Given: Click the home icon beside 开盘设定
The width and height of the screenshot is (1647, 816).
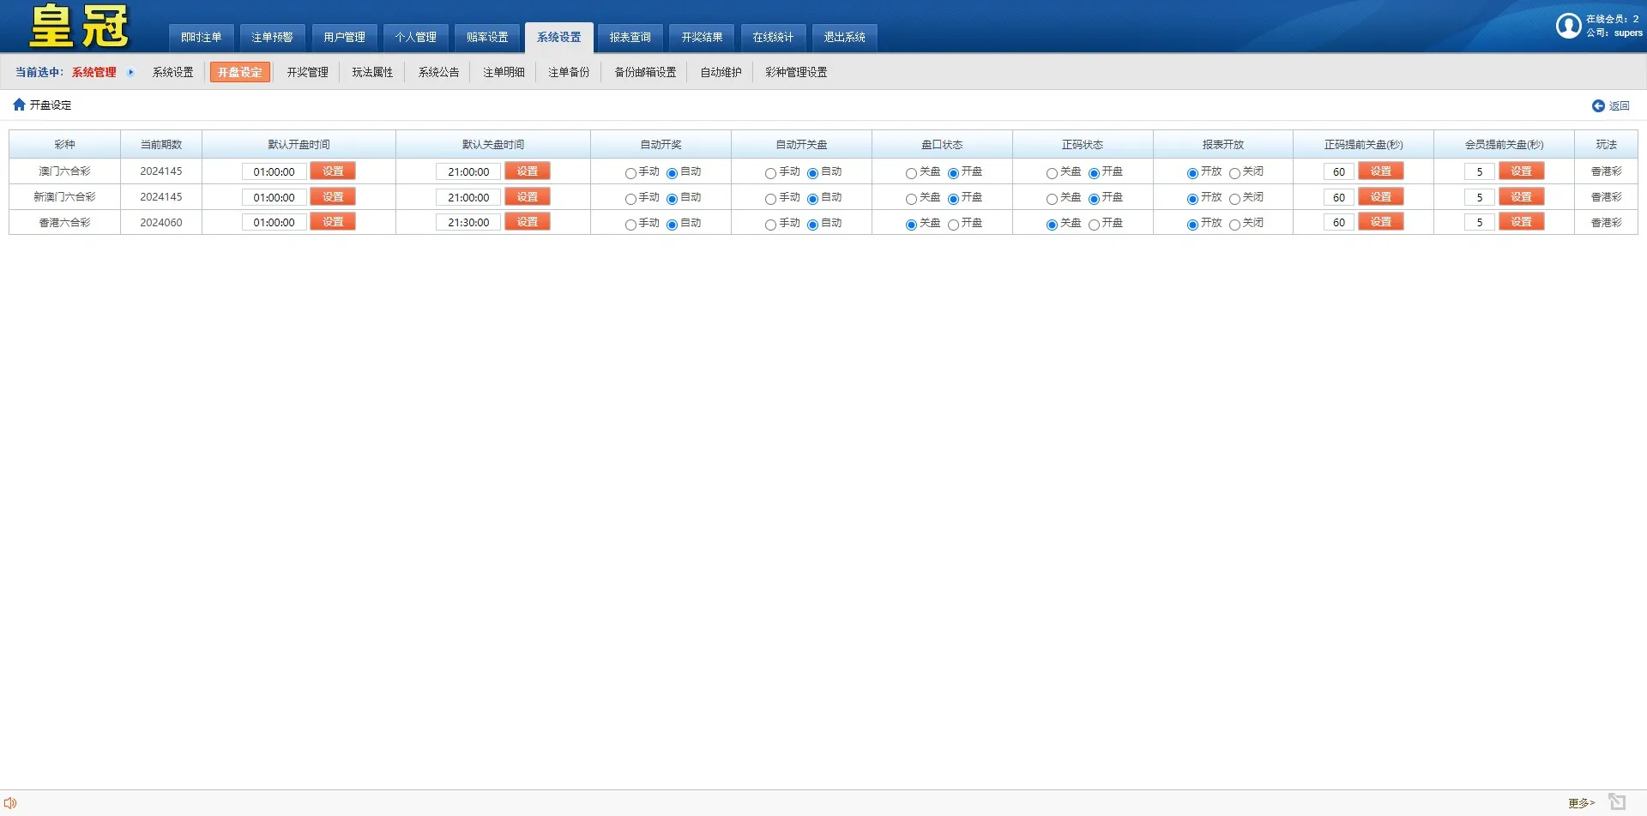Looking at the screenshot, I should (x=19, y=105).
